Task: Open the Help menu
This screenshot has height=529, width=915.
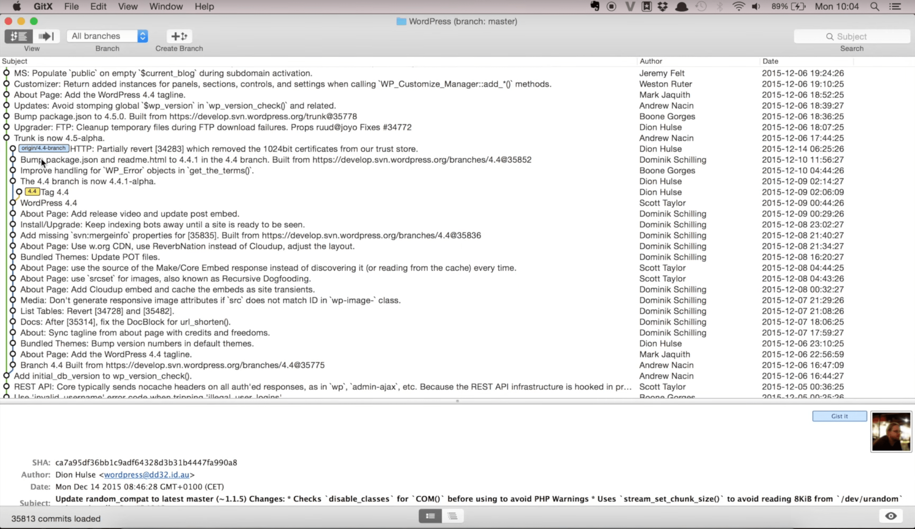Action: [x=204, y=7]
